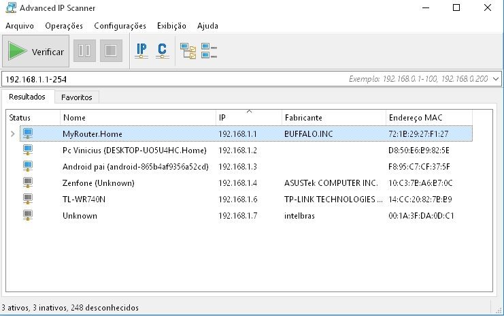Click MAC address 14:CC:20:82:7B:B9
Image resolution: width=504 pixels, height=316 pixels.
pyautogui.click(x=420, y=199)
